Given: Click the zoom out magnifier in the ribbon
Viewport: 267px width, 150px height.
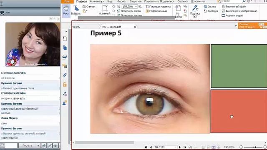Looking at the screenshot, I should [x=118, y=7].
